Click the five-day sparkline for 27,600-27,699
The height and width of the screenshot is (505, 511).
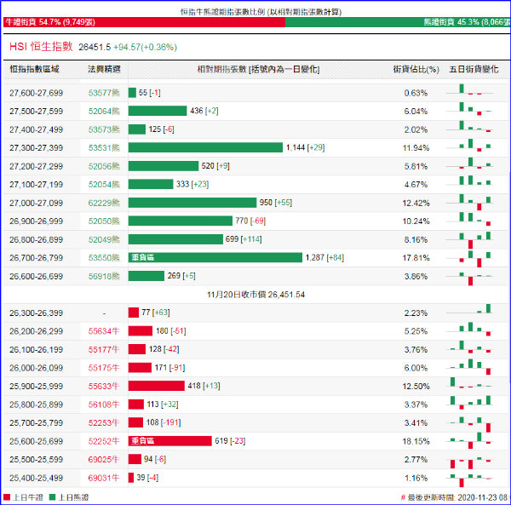pos(469,89)
